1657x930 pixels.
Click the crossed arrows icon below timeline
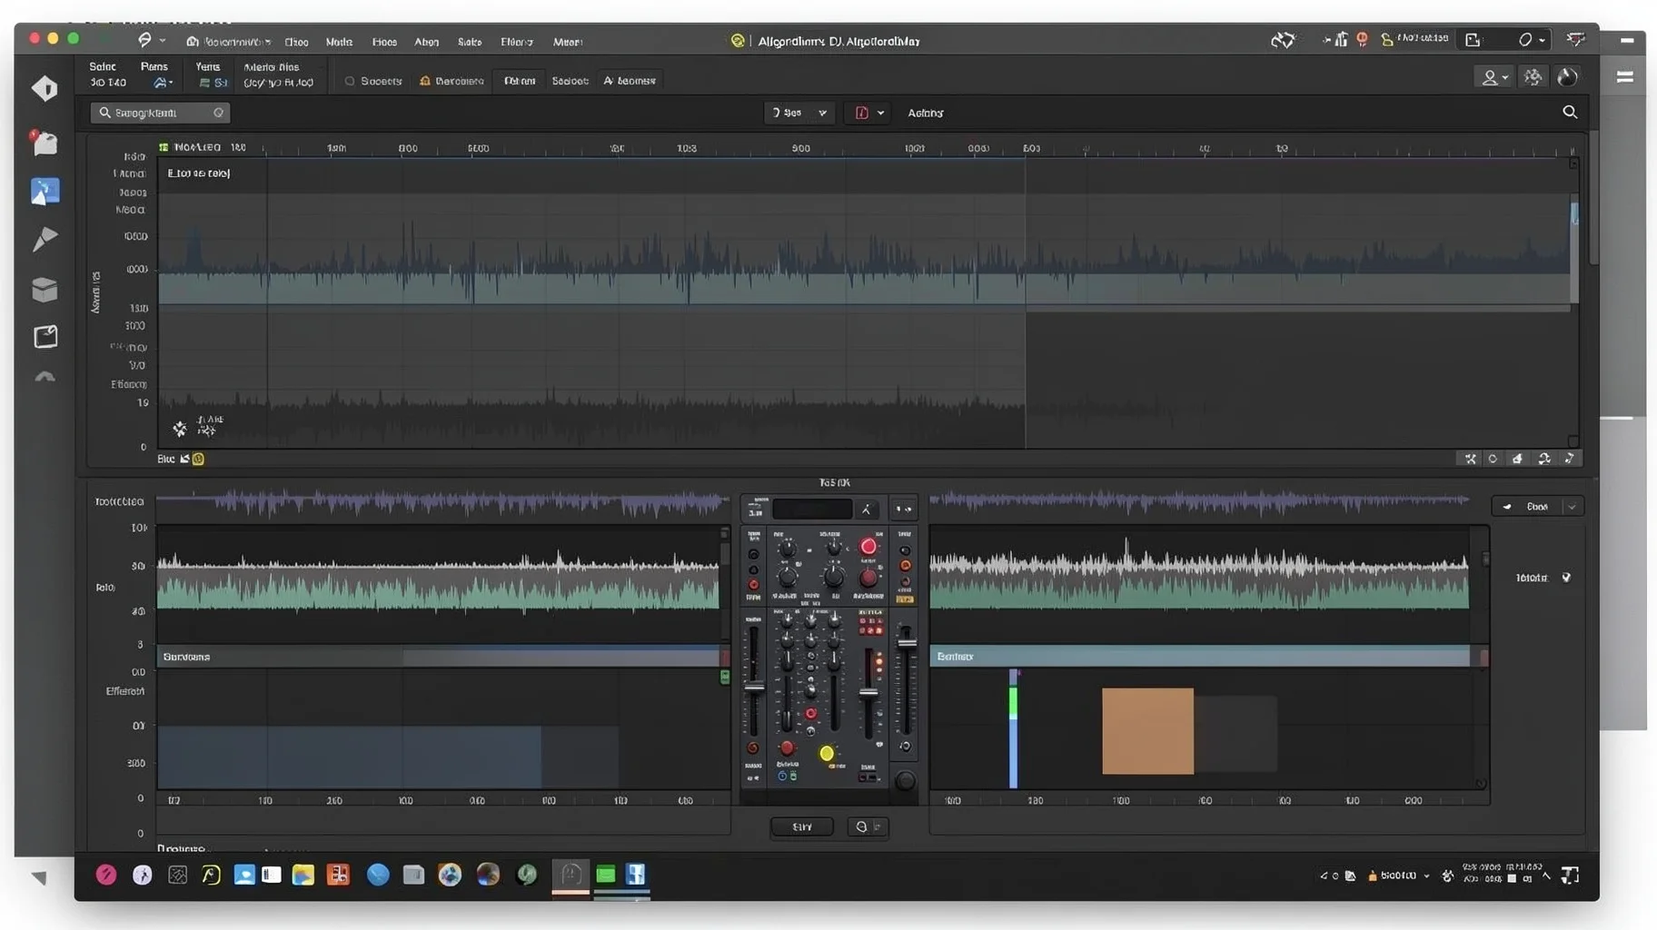click(x=1471, y=459)
